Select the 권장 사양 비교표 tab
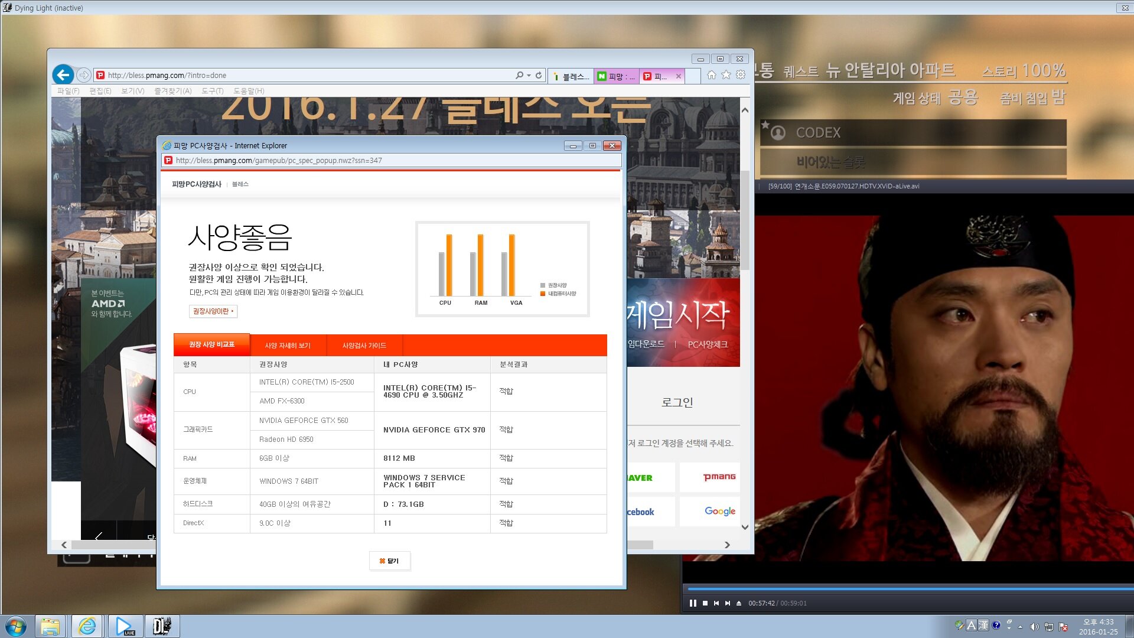This screenshot has height=638, width=1134. tap(211, 344)
